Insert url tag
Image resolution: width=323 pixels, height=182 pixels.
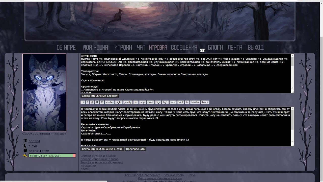(136, 102)
